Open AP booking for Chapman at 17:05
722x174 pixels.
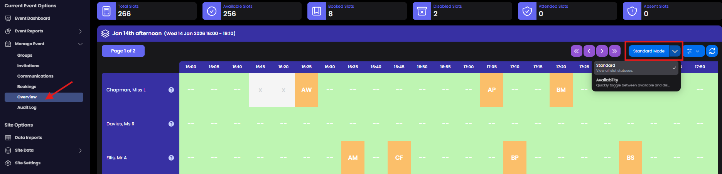click(x=492, y=90)
